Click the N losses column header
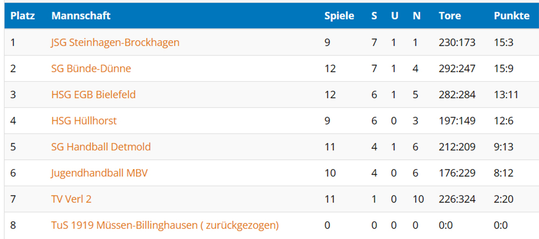Image resolution: width=539 pixels, height=239 pixels. coord(417,16)
